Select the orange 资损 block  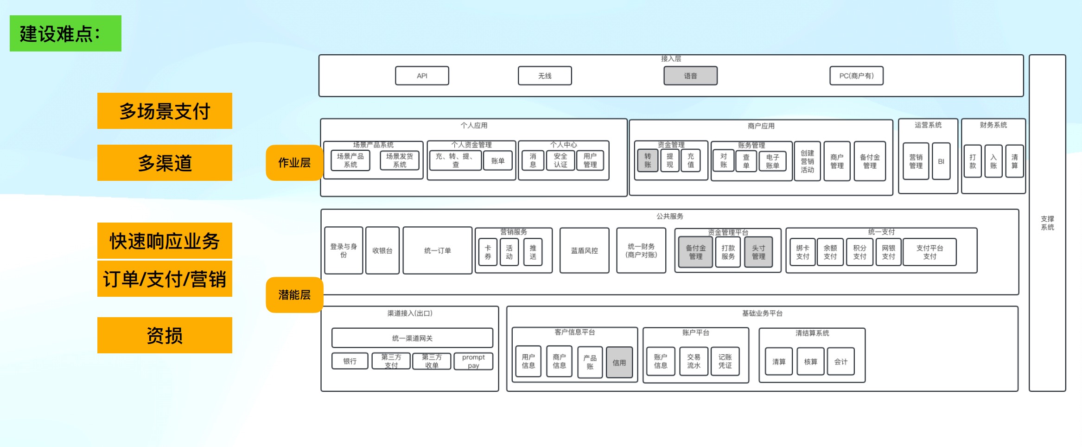point(165,335)
